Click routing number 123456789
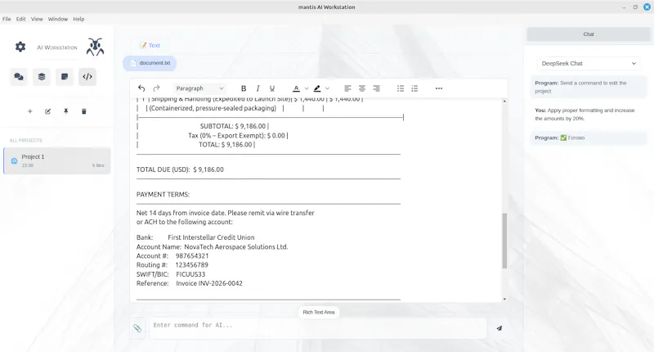This screenshot has width=654, height=352. pos(191,264)
